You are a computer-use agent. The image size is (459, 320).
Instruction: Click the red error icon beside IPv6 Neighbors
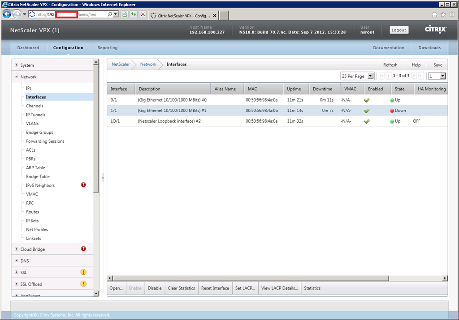pyautogui.click(x=83, y=185)
